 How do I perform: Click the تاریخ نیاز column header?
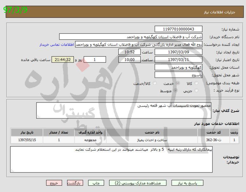point(27,133)
